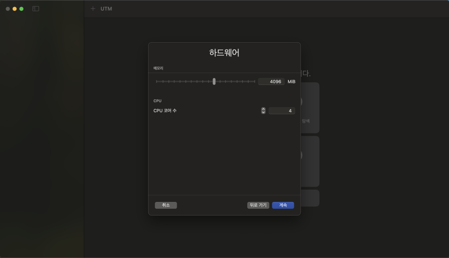Click the CPU core count stepper arrows
449x258 pixels.
tap(263, 111)
